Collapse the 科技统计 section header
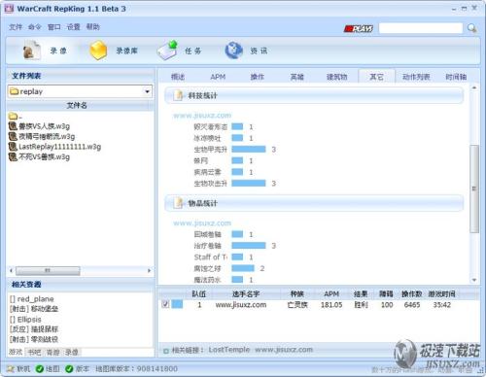 (314, 95)
